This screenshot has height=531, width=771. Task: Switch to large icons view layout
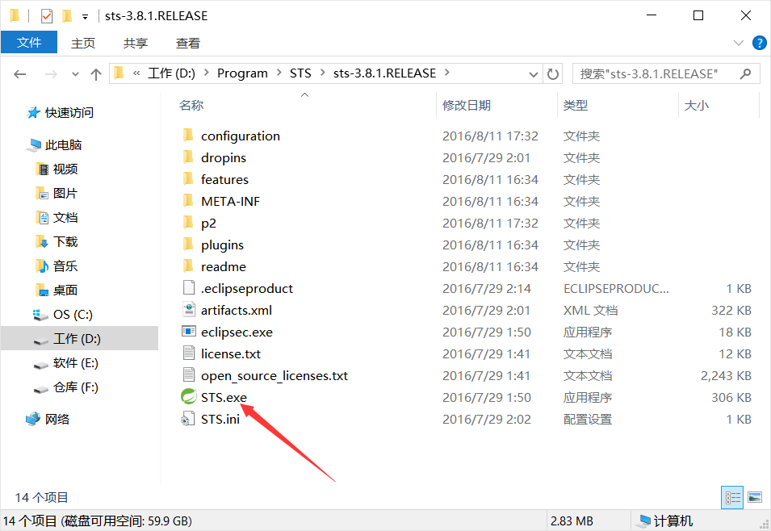point(755,498)
